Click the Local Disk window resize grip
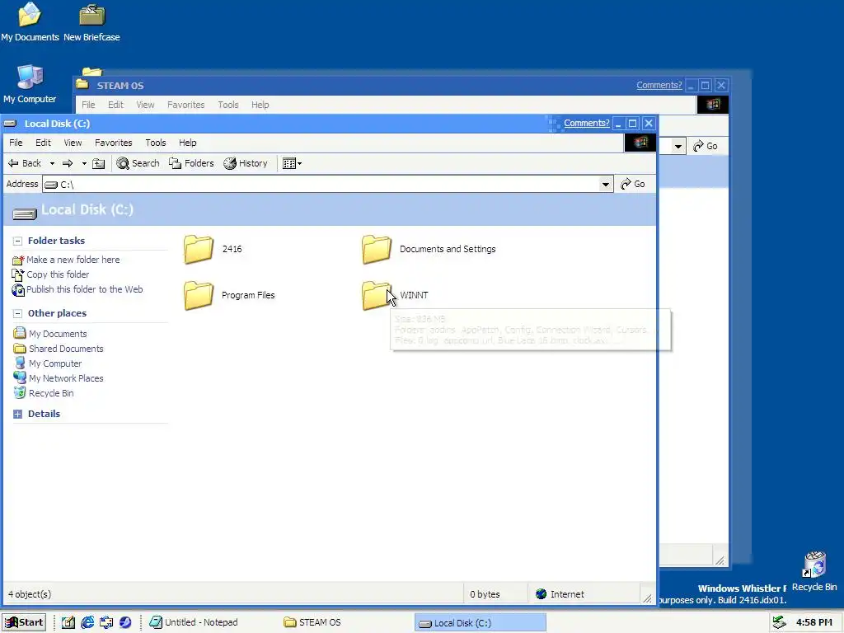The image size is (844, 633). (648, 598)
